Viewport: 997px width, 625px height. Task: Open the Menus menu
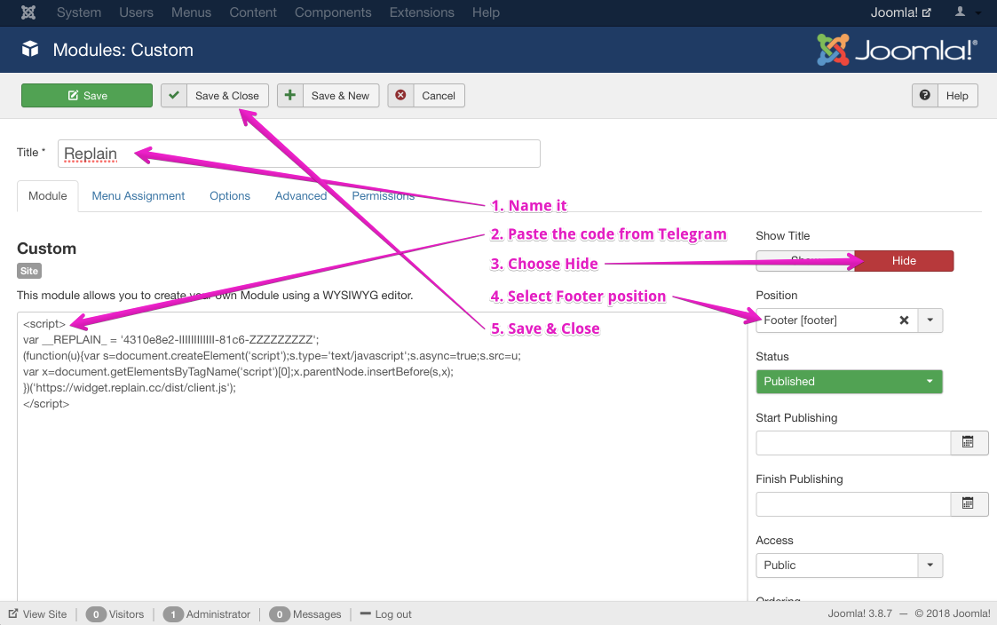191,12
